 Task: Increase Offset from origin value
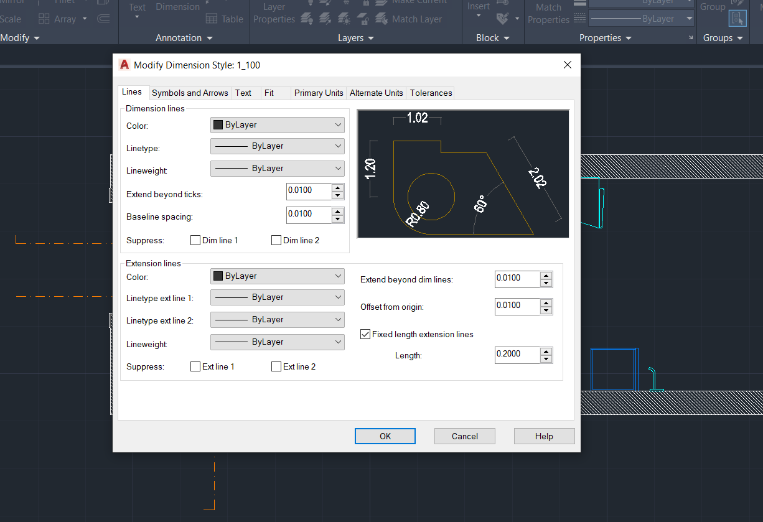click(546, 302)
